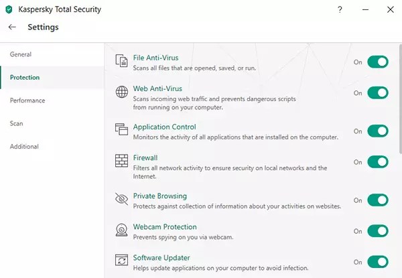This screenshot has width=402, height=278.
Task: Click the Private Browsing crossed-eye icon
Action: [122, 200]
